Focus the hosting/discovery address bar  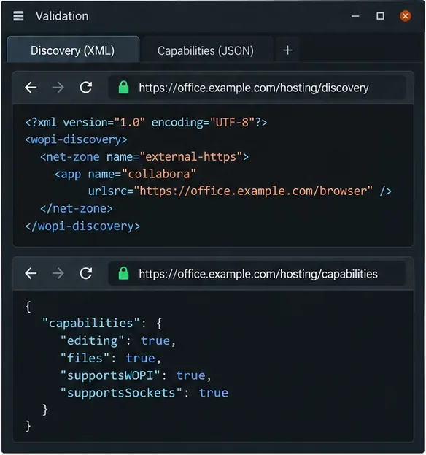pyautogui.click(x=257, y=88)
